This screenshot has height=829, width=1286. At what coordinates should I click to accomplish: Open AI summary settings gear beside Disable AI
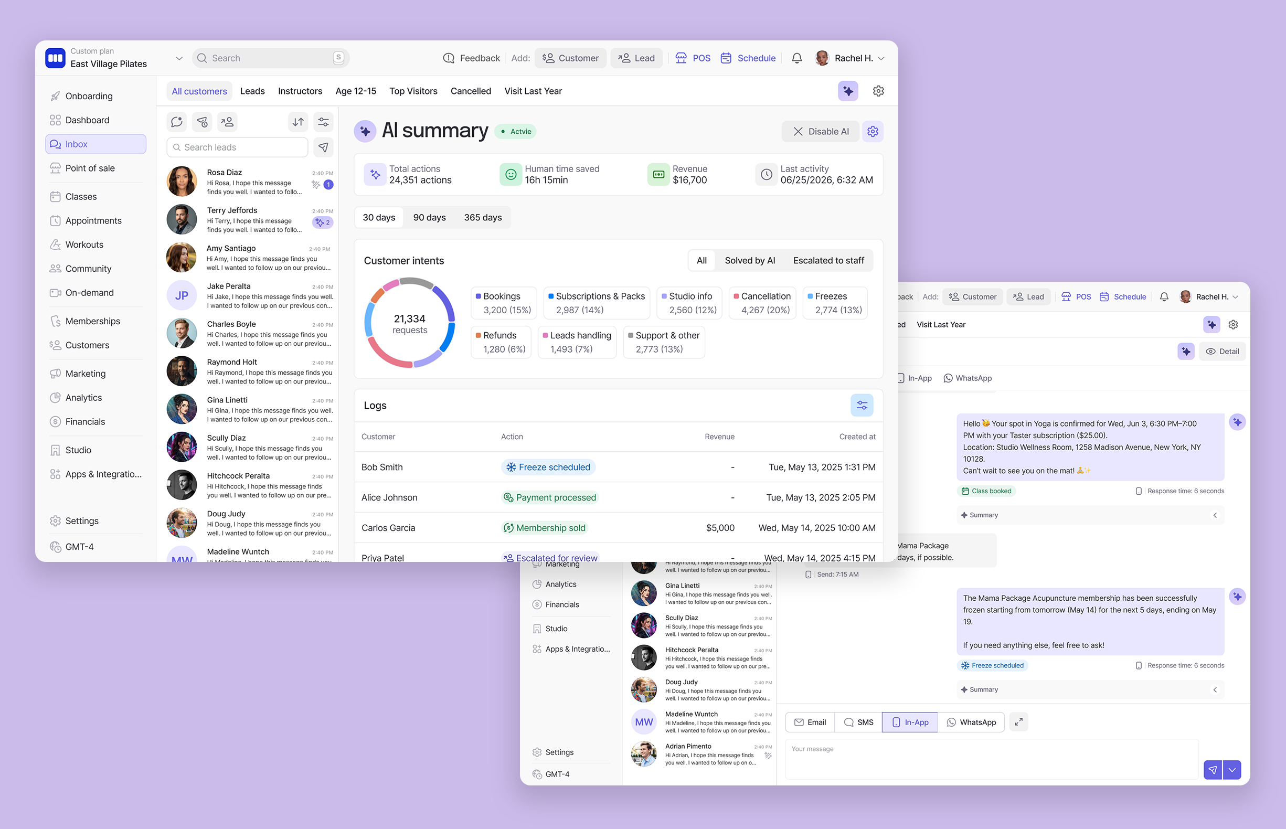click(873, 131)
